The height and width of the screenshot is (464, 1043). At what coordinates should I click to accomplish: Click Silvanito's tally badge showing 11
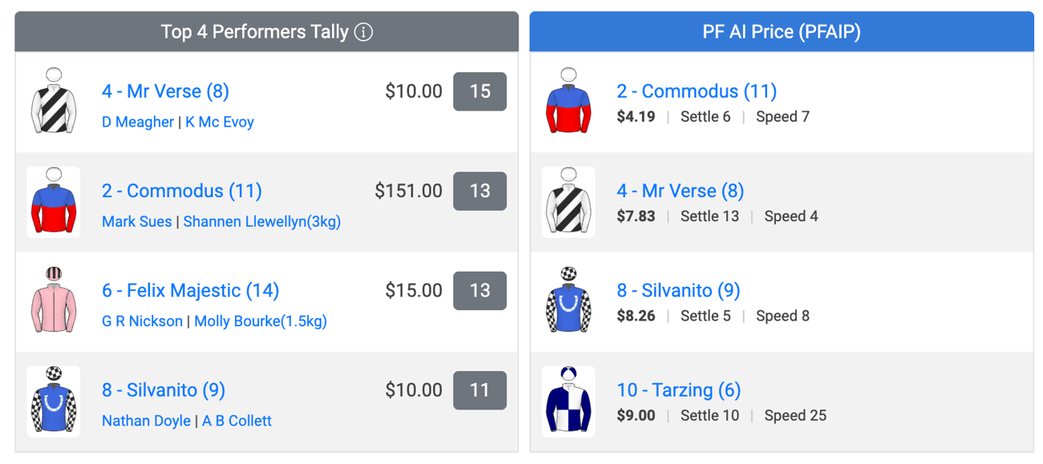click(x=480, y=390)
